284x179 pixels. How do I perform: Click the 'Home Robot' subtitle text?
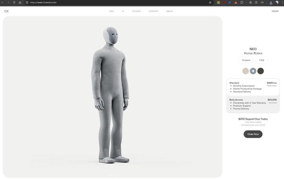pos(253,53)
